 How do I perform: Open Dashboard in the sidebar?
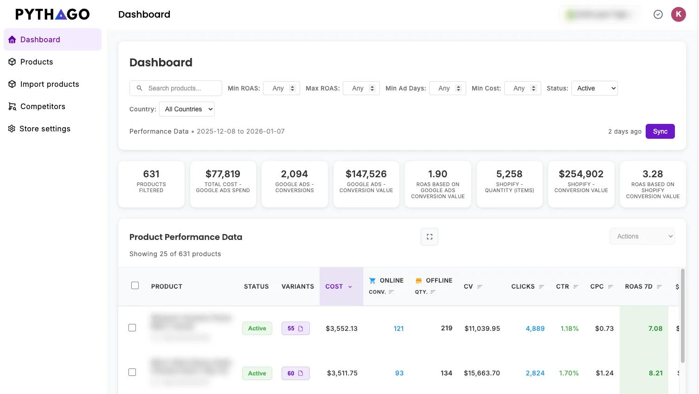point(52,39)
